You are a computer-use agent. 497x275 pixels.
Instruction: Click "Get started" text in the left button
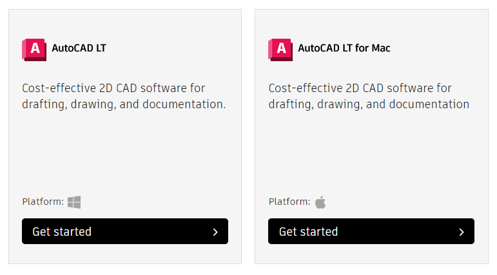click(x=62, y=232)
